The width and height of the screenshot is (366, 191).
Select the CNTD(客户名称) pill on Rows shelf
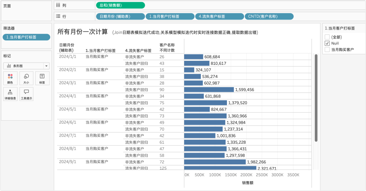point(268,16)
